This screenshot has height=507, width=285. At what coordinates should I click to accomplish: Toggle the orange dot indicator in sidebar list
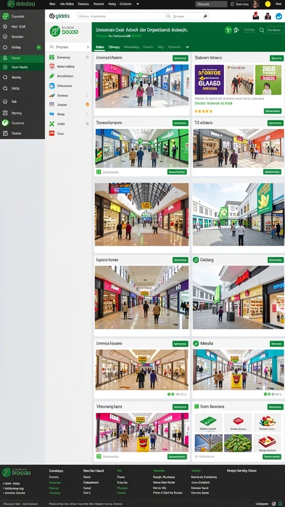(87, 104)
